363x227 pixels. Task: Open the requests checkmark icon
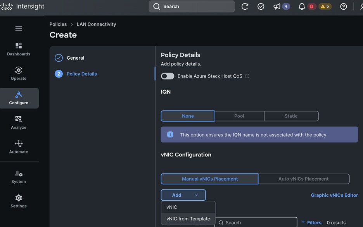[261, 7]
